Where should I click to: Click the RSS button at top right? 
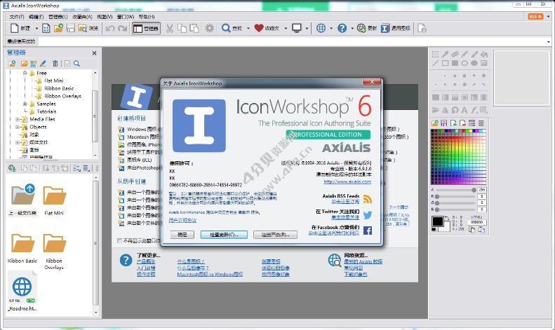click(535, 17)
